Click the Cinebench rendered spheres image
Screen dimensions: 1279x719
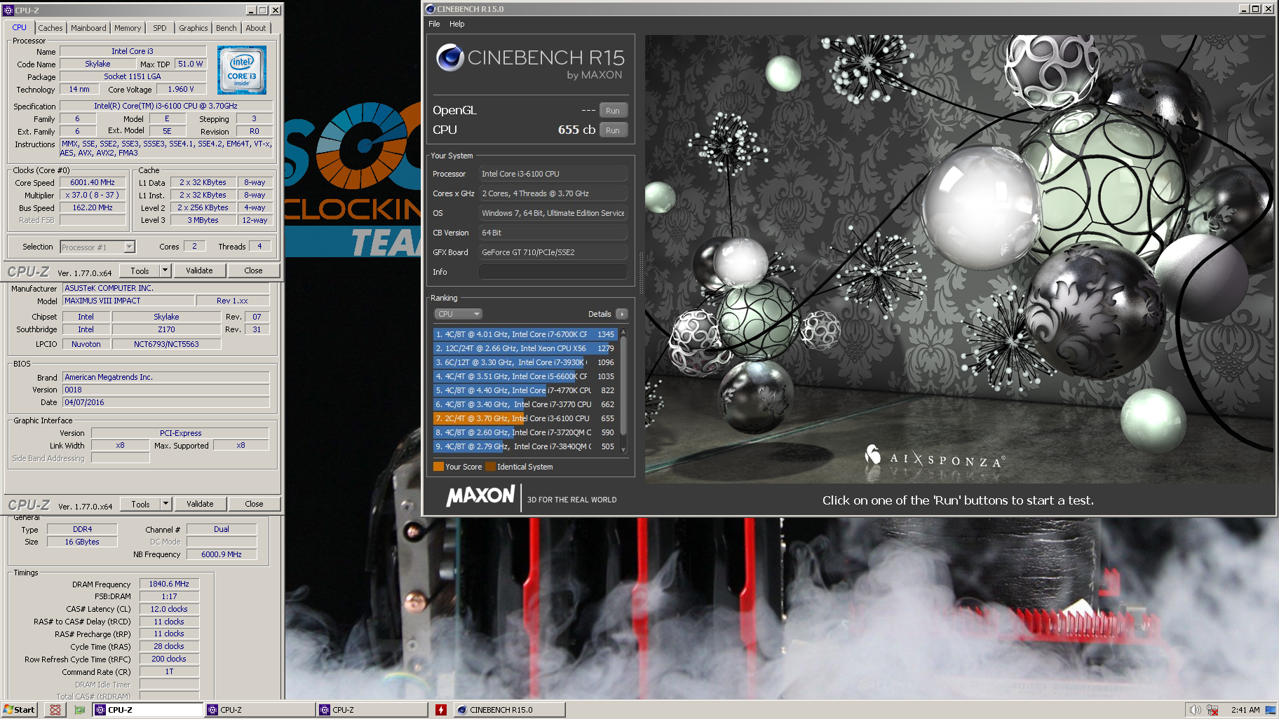[x=959, y=259]
